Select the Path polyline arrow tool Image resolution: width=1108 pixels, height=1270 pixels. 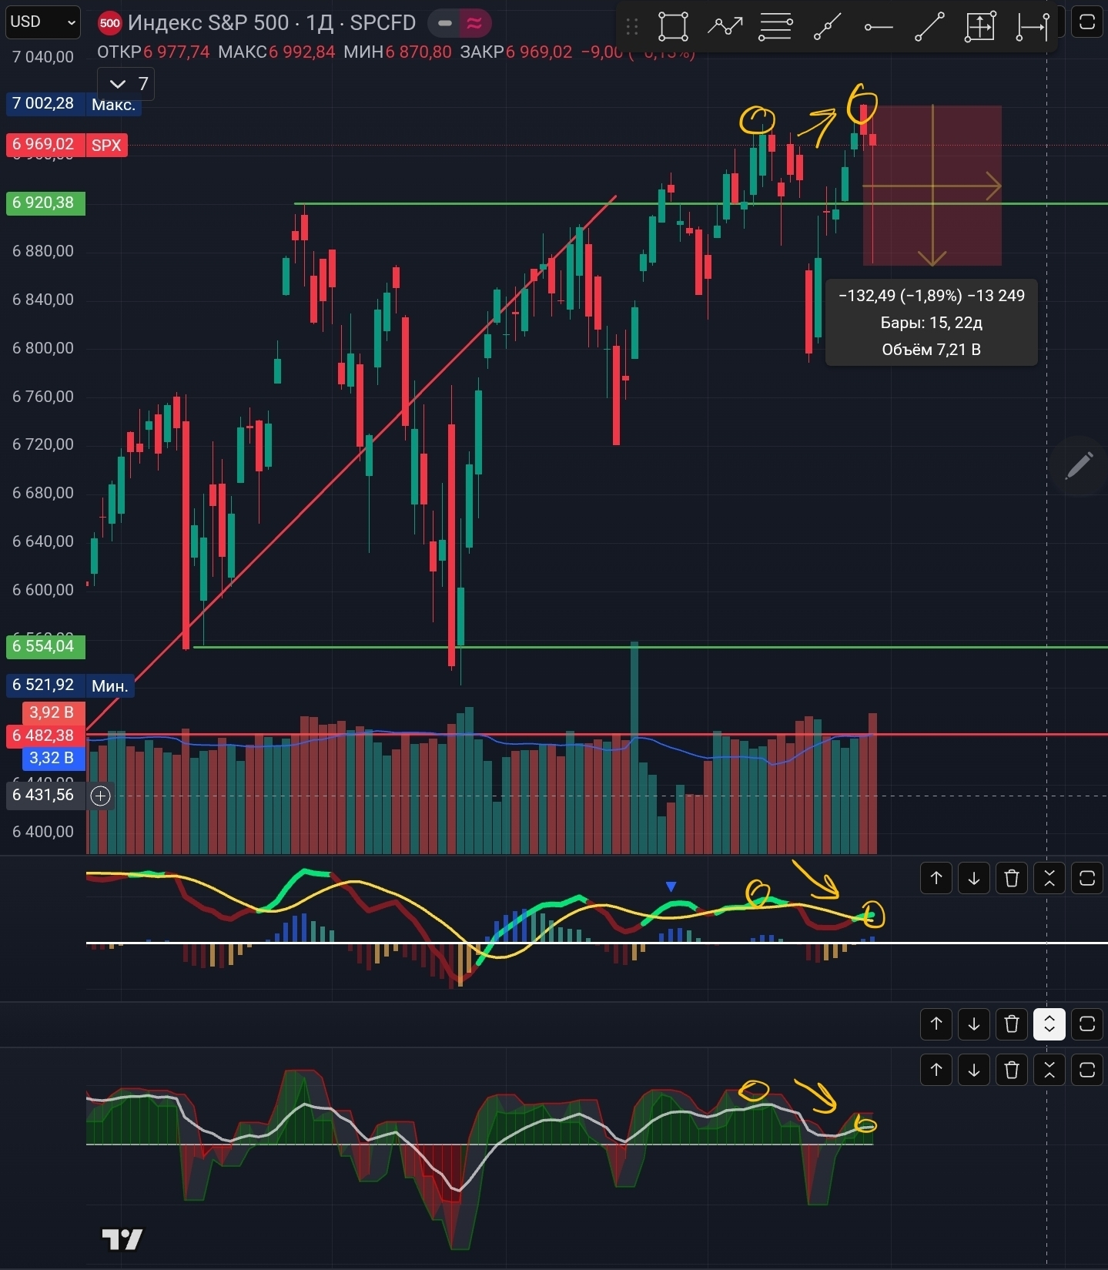pyautogui.click(x=725, y=26)
